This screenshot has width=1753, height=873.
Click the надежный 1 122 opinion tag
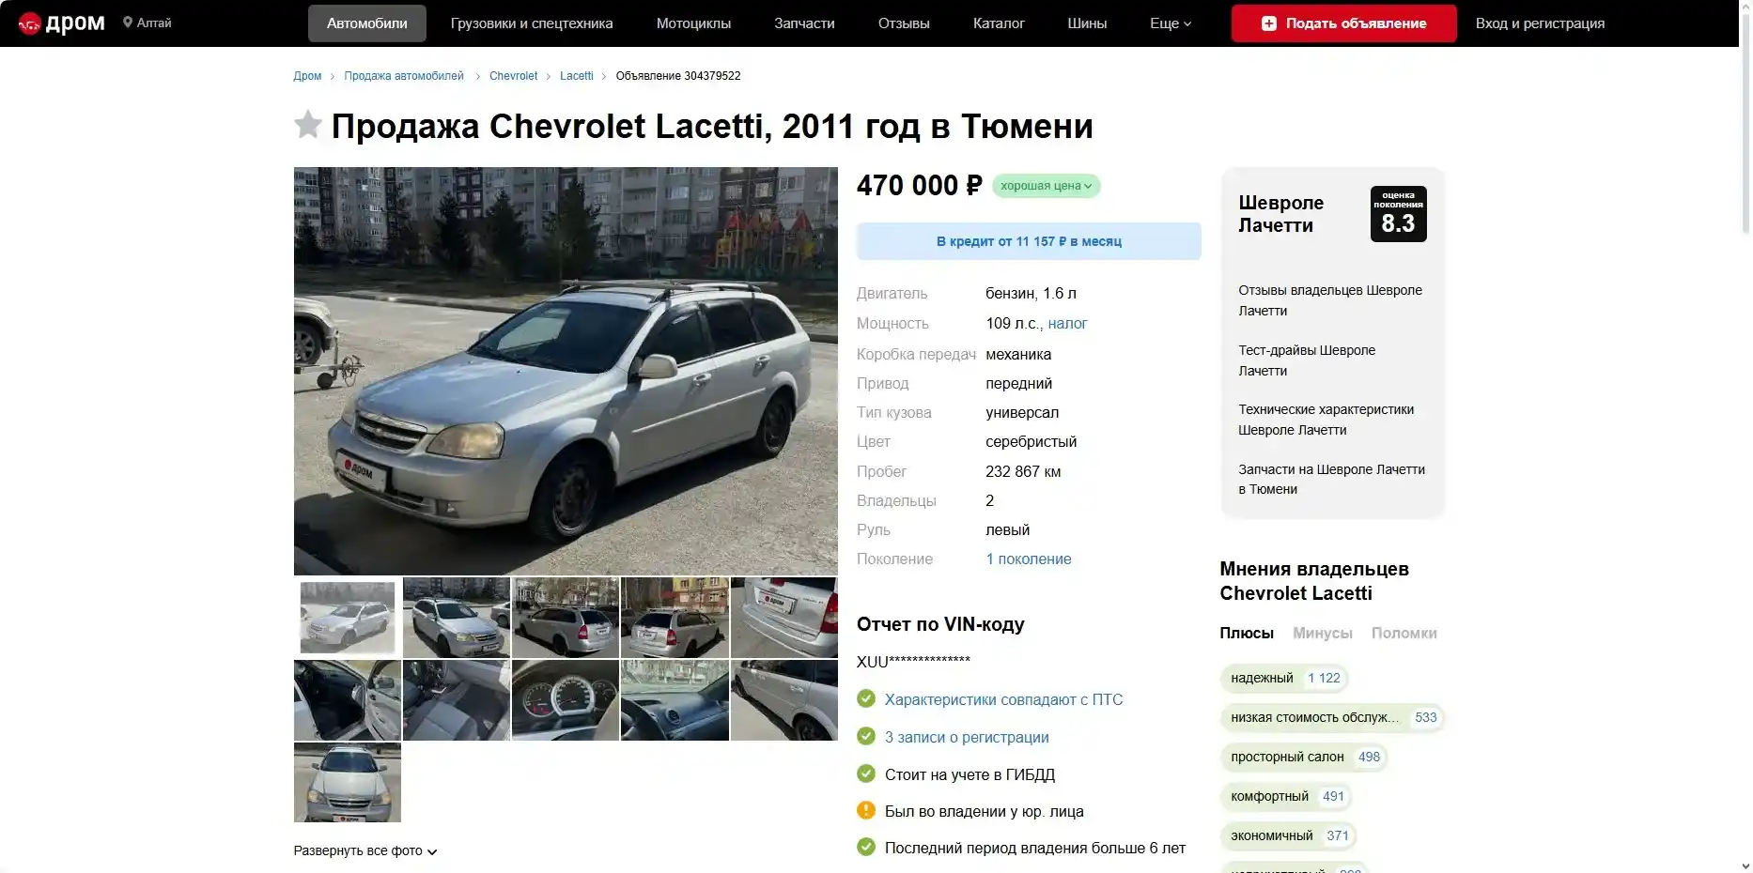click(x=1285, y=678)
